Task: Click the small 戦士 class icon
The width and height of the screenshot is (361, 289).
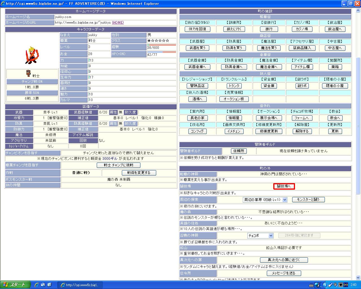Action: [x=28, y=73]
